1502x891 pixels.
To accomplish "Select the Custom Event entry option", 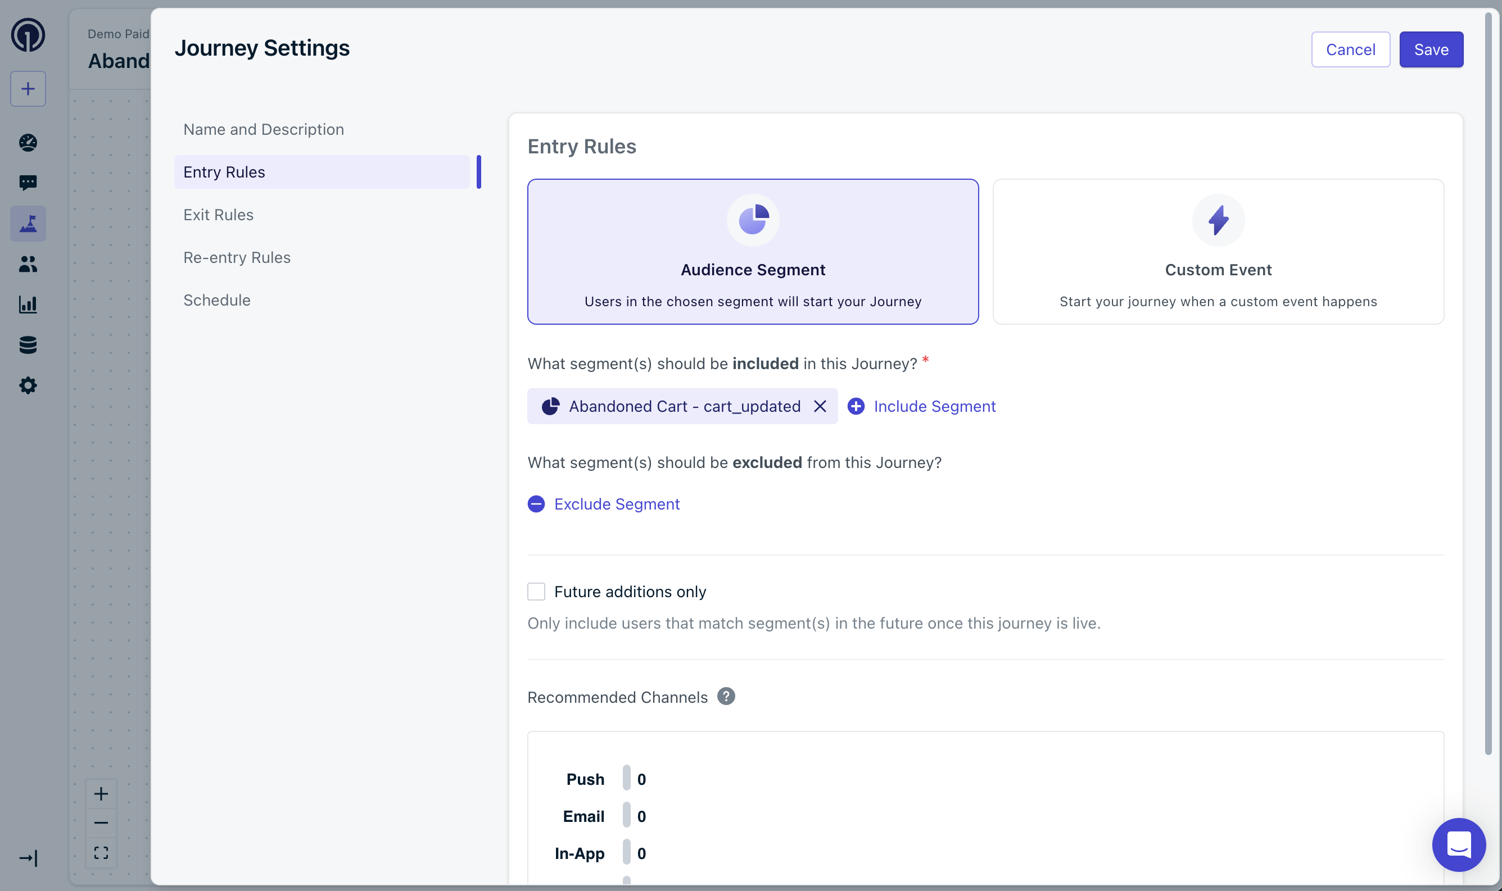I will (1218, 252).
